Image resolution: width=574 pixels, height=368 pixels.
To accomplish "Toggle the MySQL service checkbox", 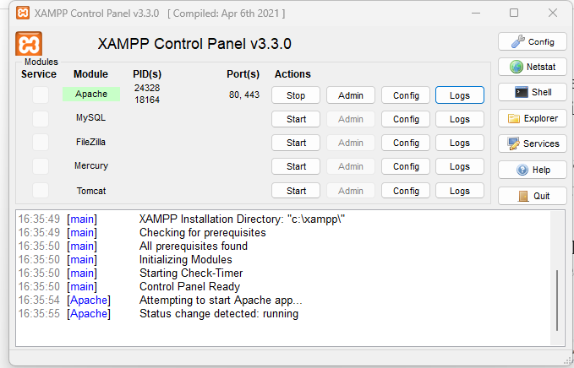I will coord(41,118).
